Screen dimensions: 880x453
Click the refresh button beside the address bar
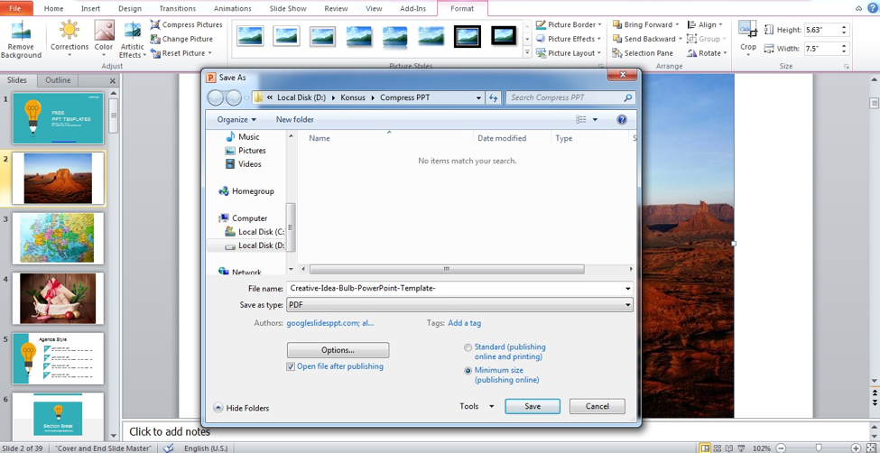coord(494,97)
